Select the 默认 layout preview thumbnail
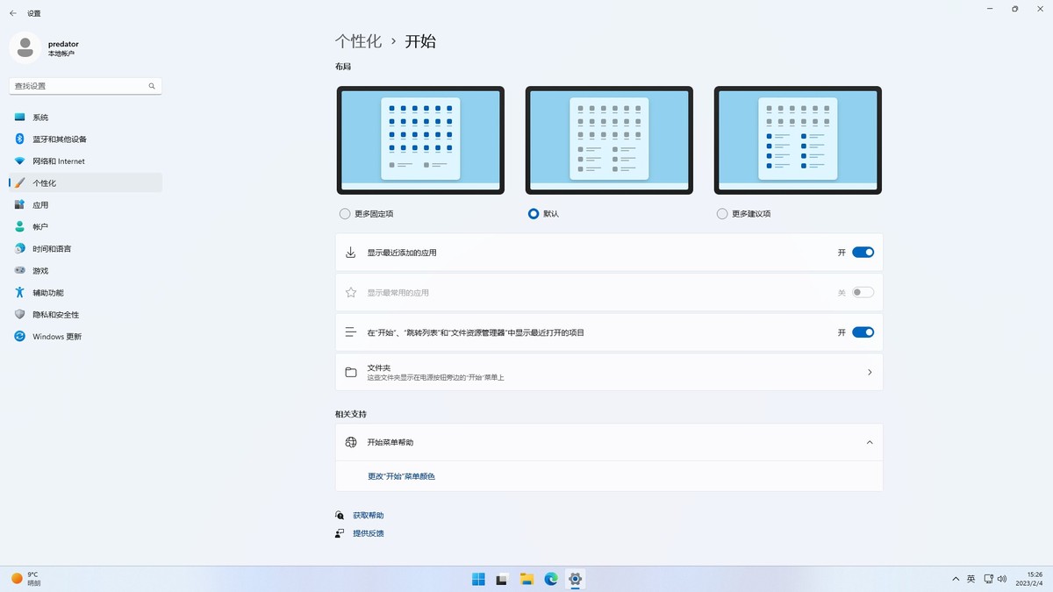1053x592 pixels. pyautogui.click(x=609, y=139)
